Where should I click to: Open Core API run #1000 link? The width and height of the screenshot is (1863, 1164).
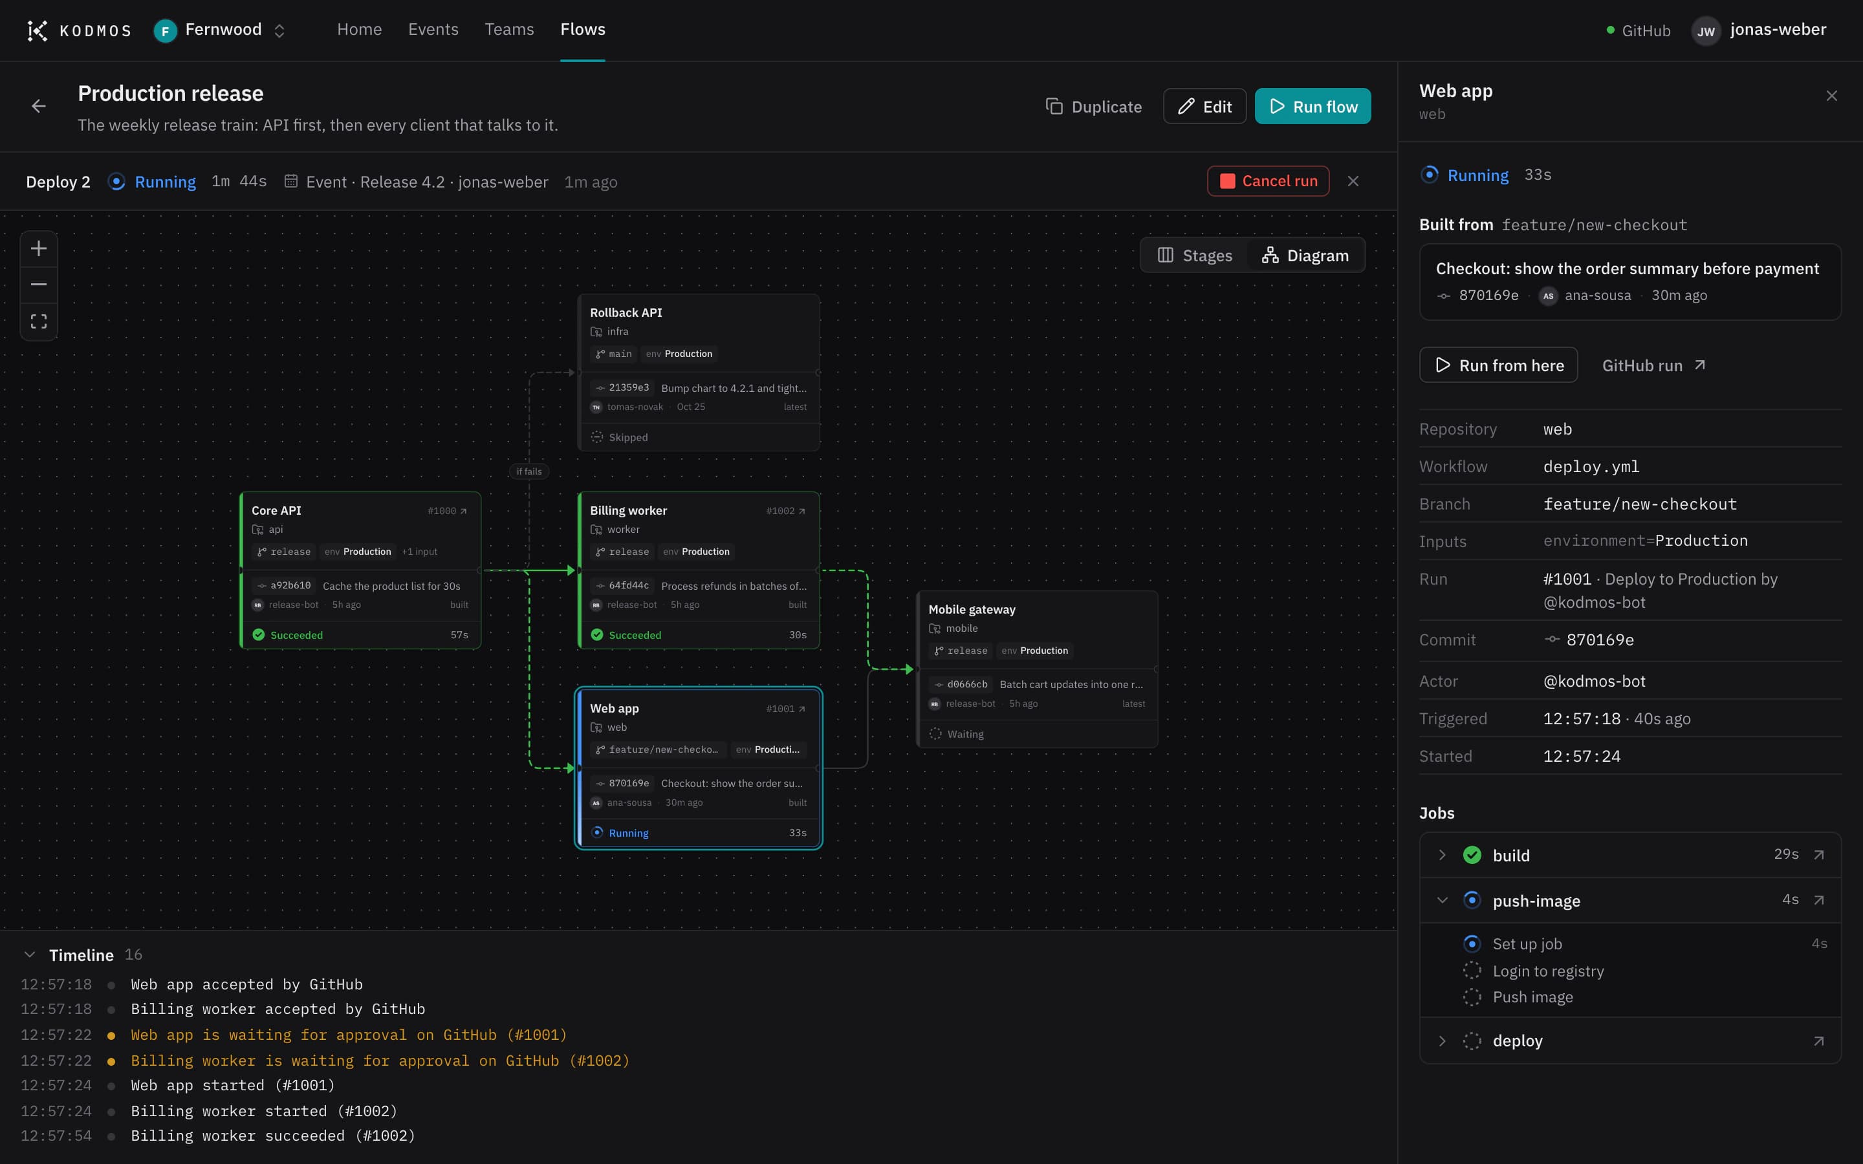pyautogui.click(x=447, y=510)
